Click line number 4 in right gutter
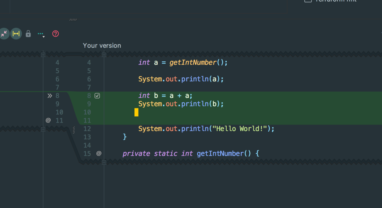 [x=89, y=63]
